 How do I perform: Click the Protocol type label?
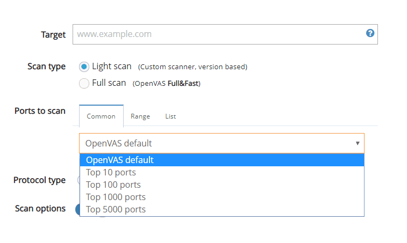(39, 180)
